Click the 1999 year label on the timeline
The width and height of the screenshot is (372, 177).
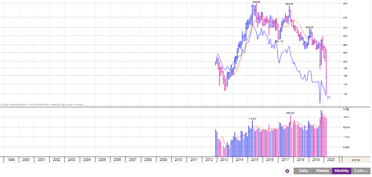(11, 160)
